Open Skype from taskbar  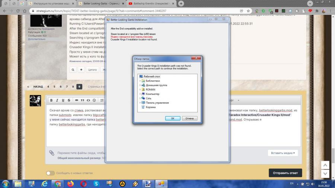click(96, 184)
